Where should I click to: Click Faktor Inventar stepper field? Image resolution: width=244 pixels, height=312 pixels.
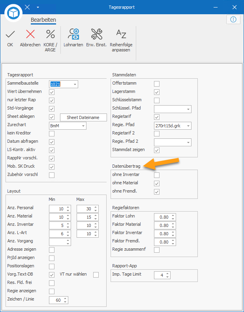click(165, 234)
